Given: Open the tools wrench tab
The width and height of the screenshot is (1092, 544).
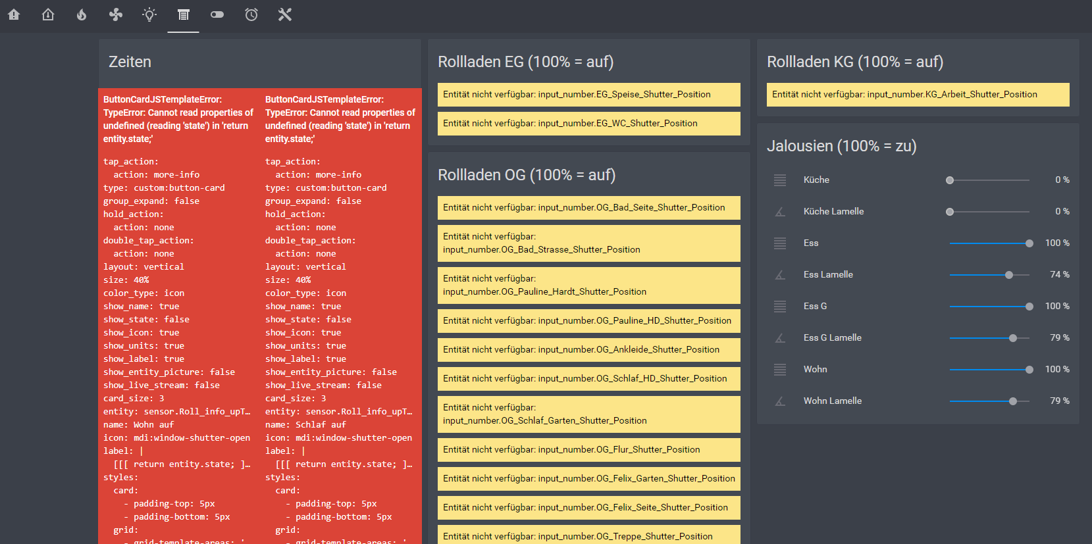Looking at the screenshot, I should (285, 14).
